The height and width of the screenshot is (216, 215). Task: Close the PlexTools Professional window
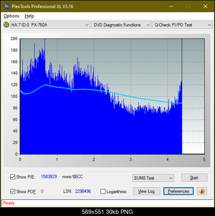tap(205, 6)
